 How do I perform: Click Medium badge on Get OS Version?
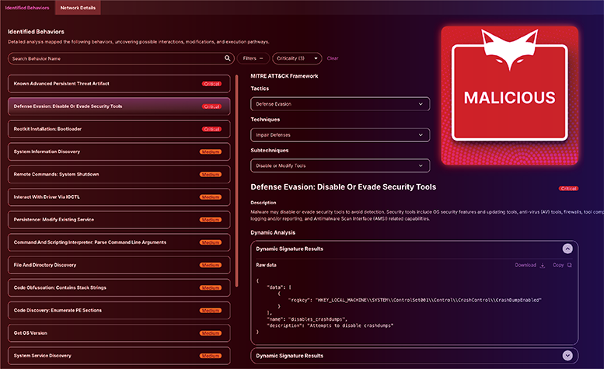click(211, 333)
